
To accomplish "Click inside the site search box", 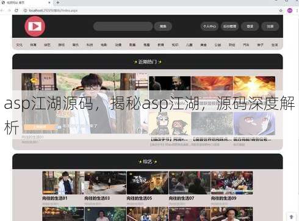I will [123, 26].
